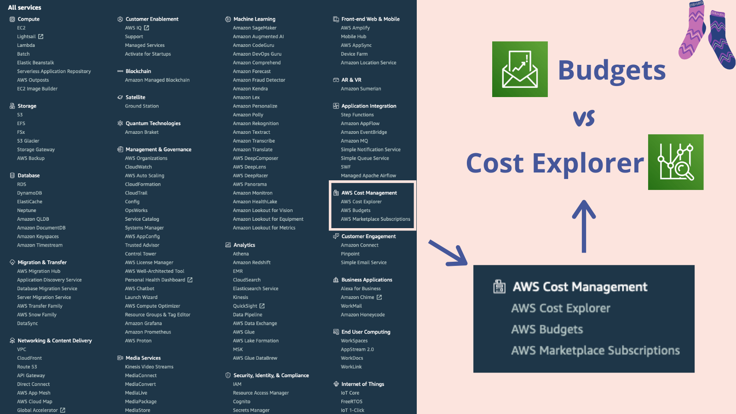Click the Storage category icon

point(11,106)
